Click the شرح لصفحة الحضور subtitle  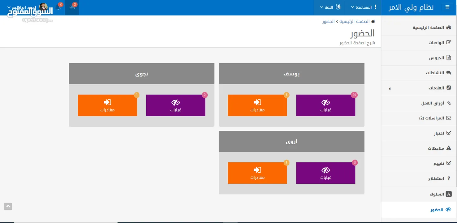point(357,43)
